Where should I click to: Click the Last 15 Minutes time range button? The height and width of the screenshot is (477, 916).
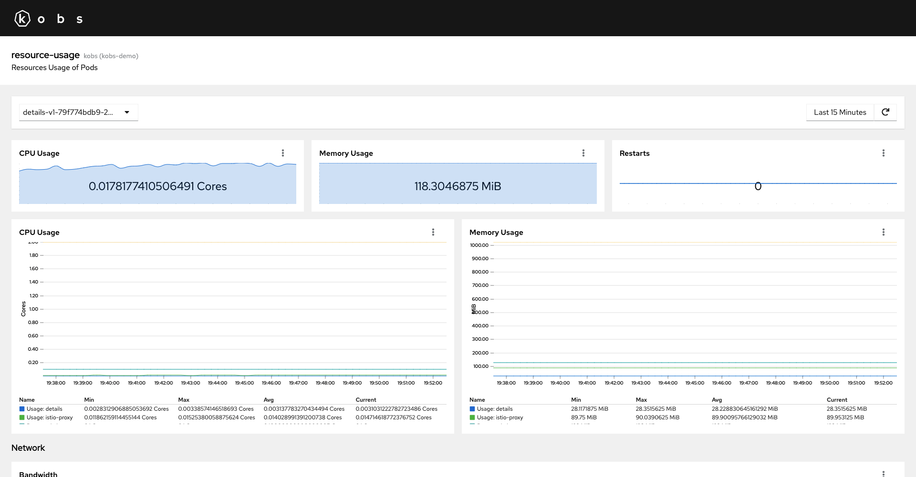coord(840,112)
